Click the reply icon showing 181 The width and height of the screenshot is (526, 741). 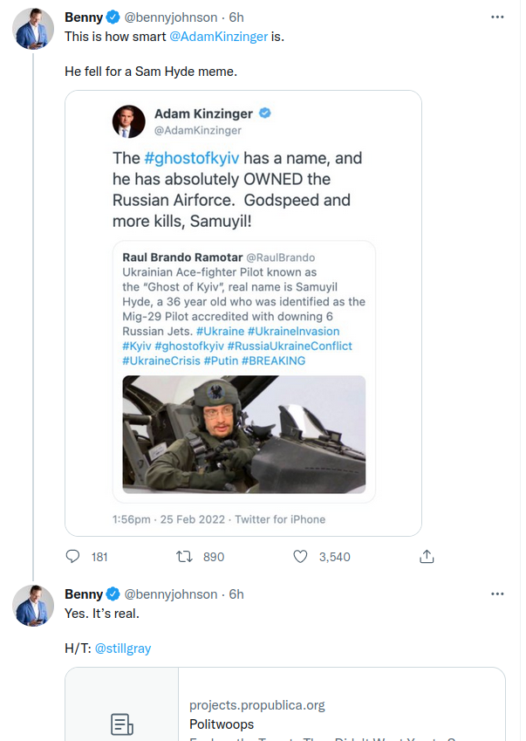[72, 556]
